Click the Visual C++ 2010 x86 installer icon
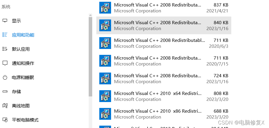The height and width of the screenshot is (128, 269). 105,114
